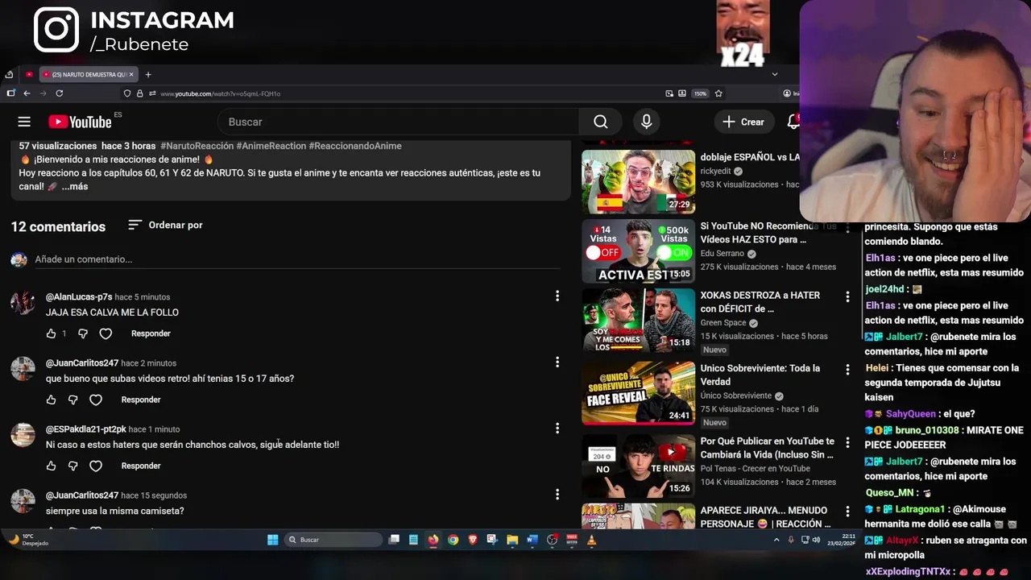1031x580 pixels.
Task: Reply to AlanLucas-p7s's comment
Action: [x=151, y=333]
